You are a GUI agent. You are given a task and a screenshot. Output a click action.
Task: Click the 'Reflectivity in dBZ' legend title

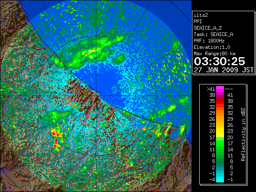(243, 134)
